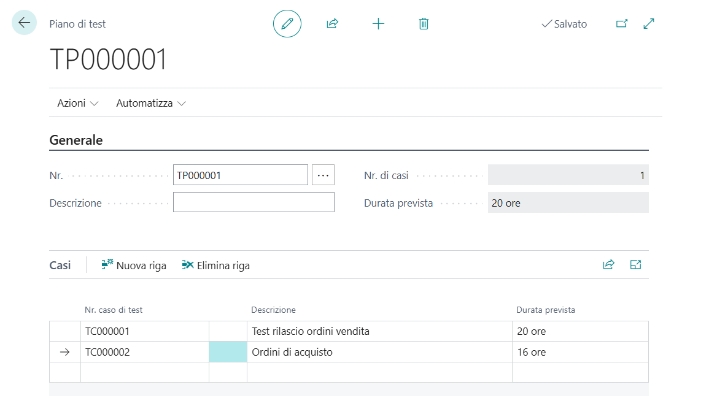Click the highlighted cell in TC000002 row

pyautogui.click(x=228, y=352)
